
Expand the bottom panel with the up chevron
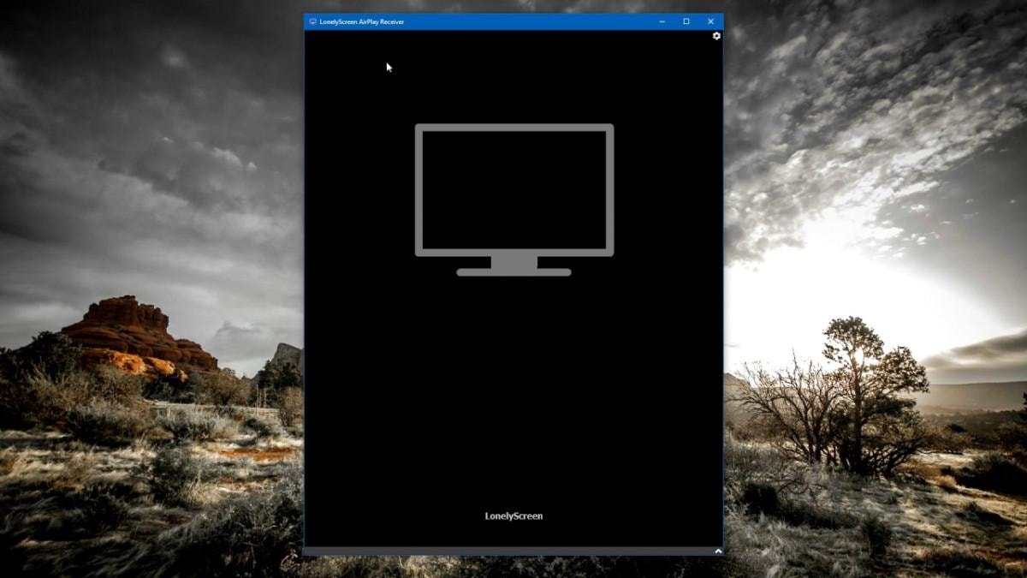point(717,551)
